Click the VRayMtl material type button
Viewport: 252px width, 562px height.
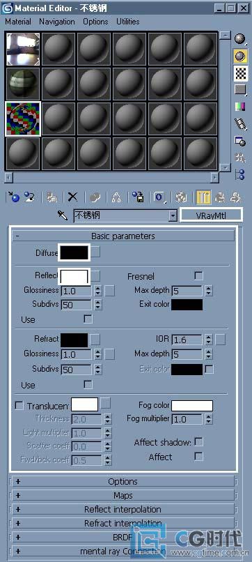(x=211, y=215)
